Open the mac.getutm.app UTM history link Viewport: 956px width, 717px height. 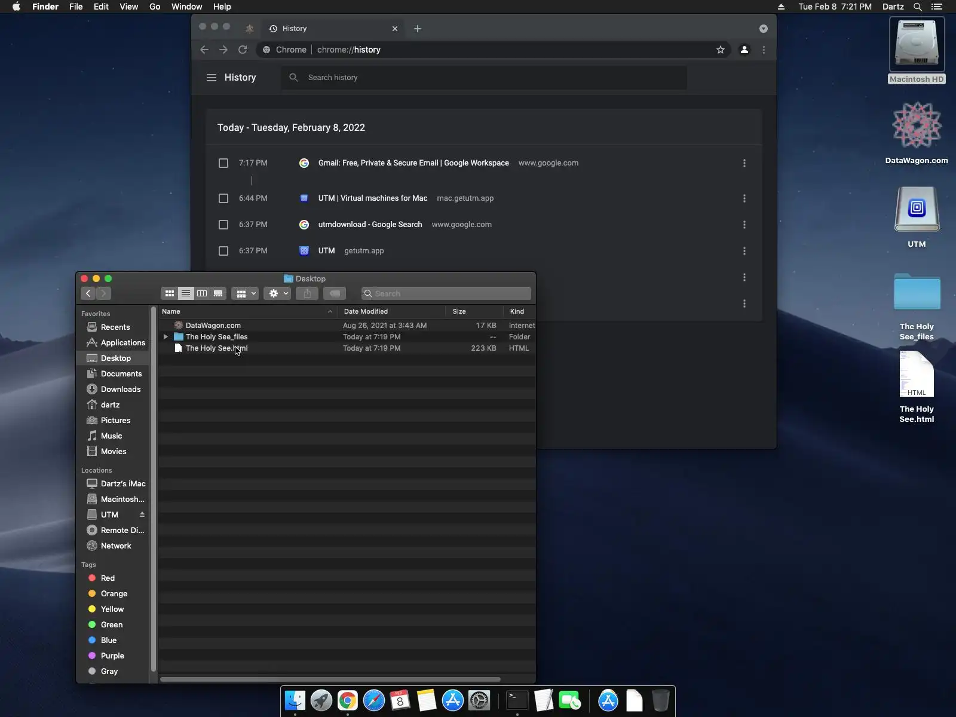[x=373, y=198]
